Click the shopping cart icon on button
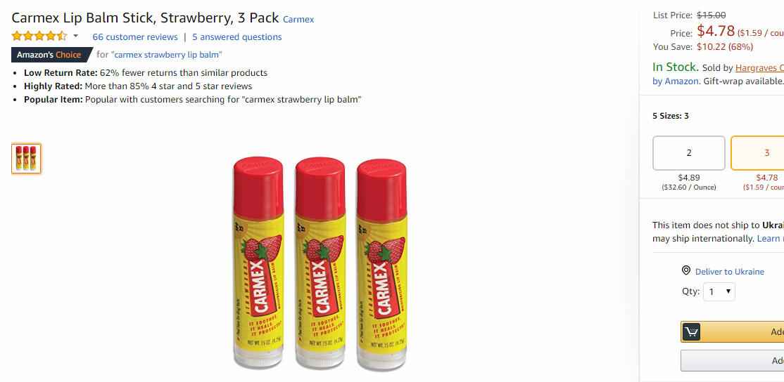Screen dimensions: 784x382 click(x=691, y=331)
